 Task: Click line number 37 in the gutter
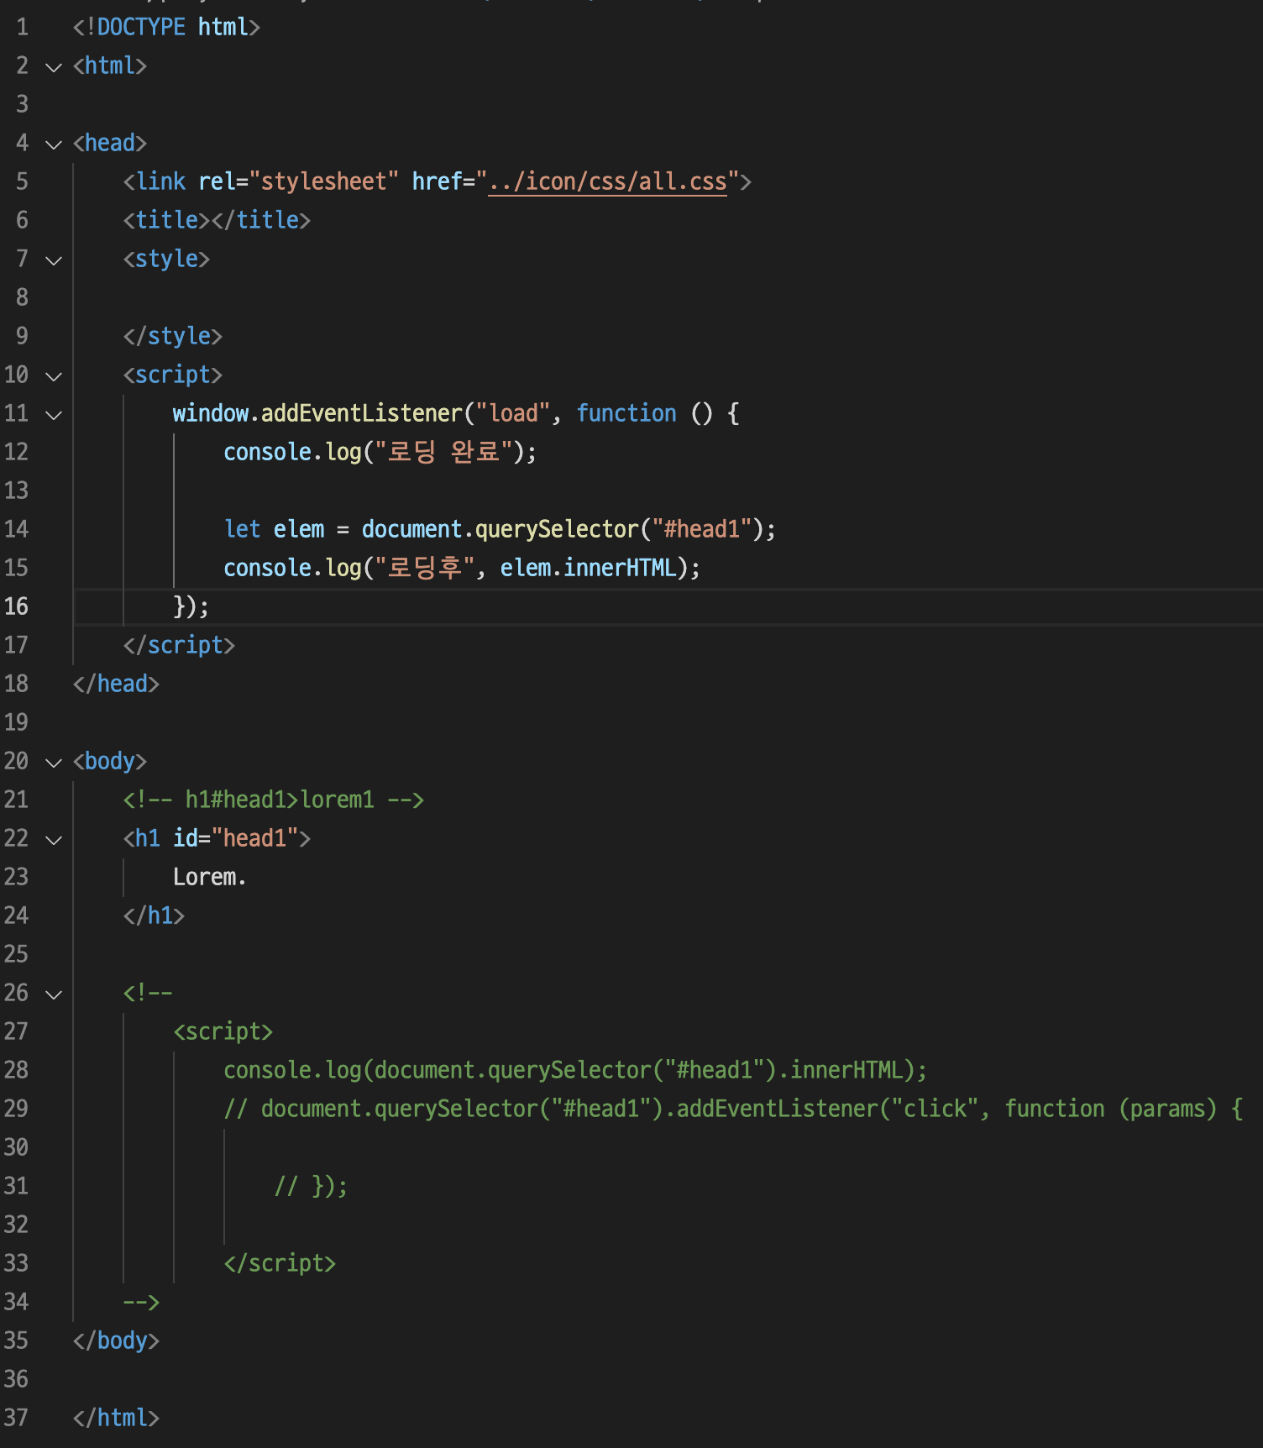pyautogui.click(x=16, y=1418)
